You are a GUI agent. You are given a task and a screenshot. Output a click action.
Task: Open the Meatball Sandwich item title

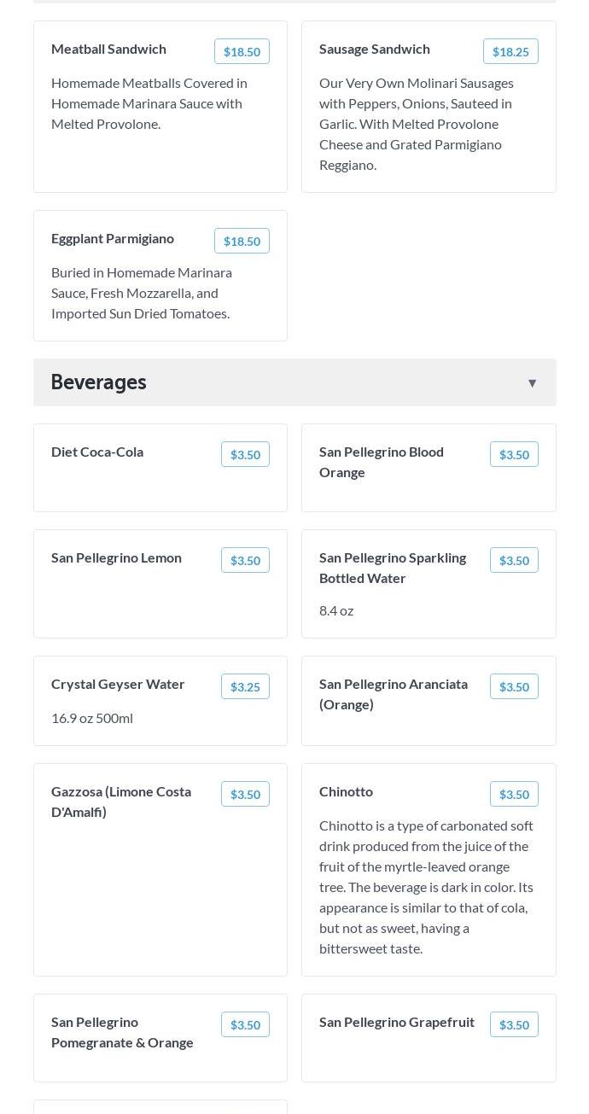pos(108,49)
